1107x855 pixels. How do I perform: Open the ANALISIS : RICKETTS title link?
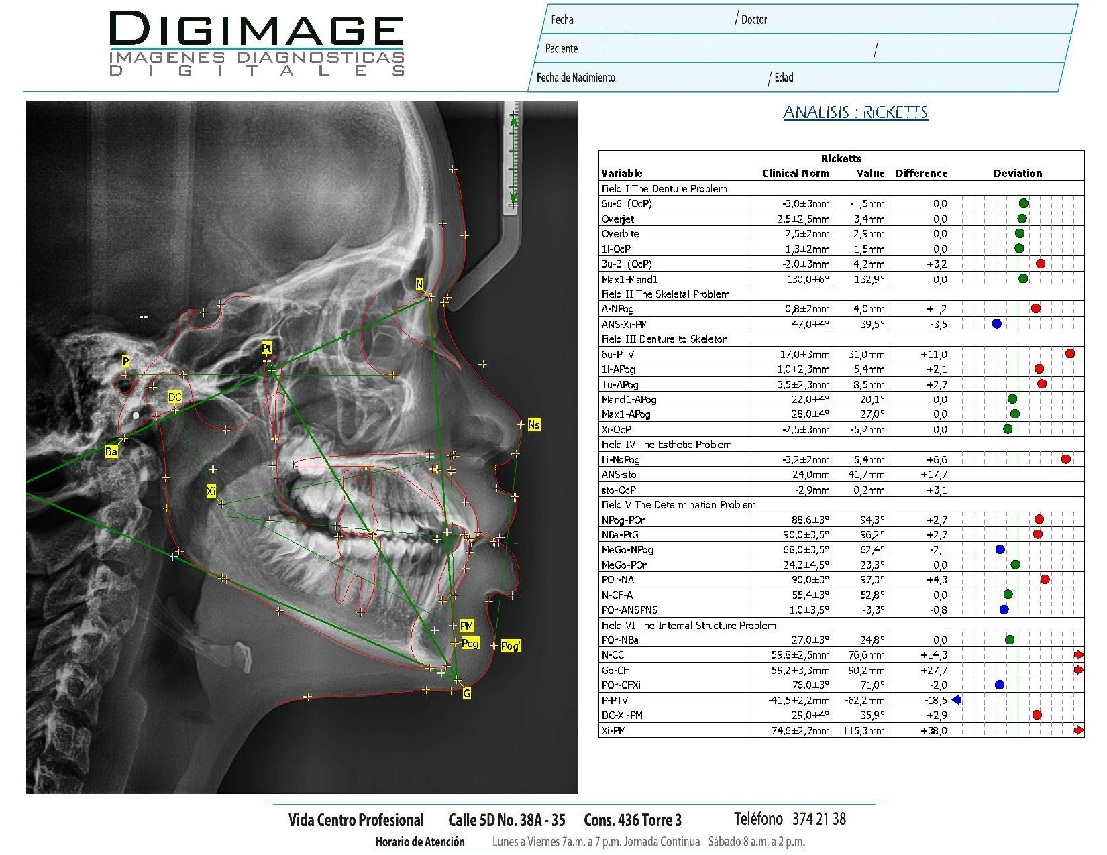coord(855,112)
